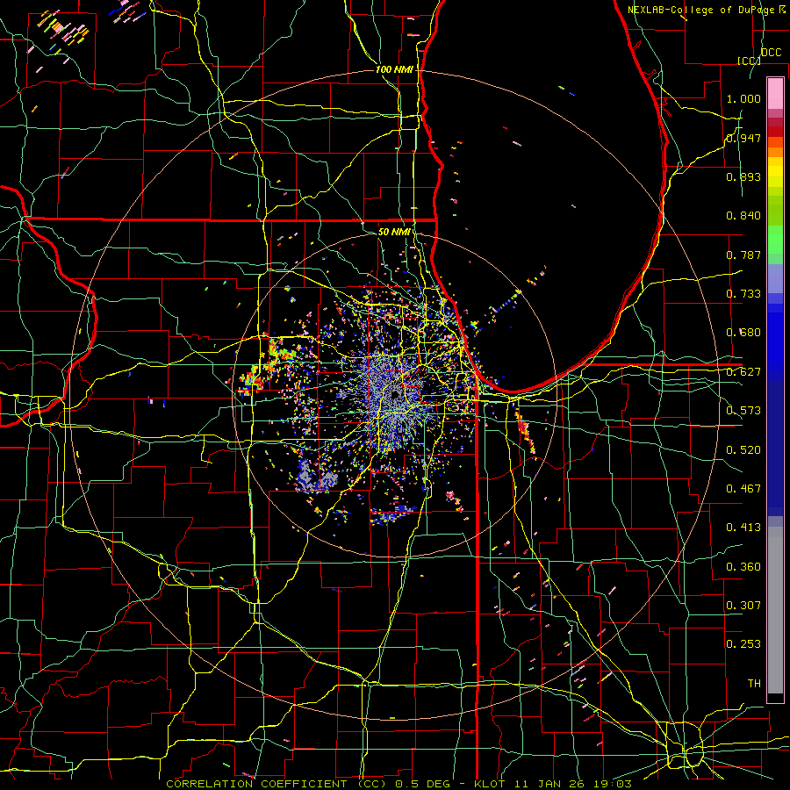
Task: Click the 0.253 scale value
Action: coord(743,644)
